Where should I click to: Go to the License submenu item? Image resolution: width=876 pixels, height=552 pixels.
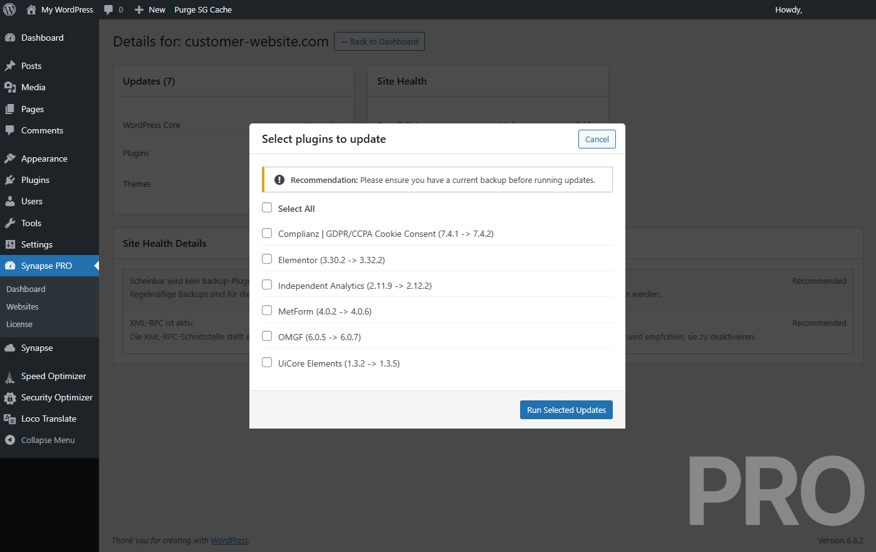pyautogui.click(x=19, y=324)
